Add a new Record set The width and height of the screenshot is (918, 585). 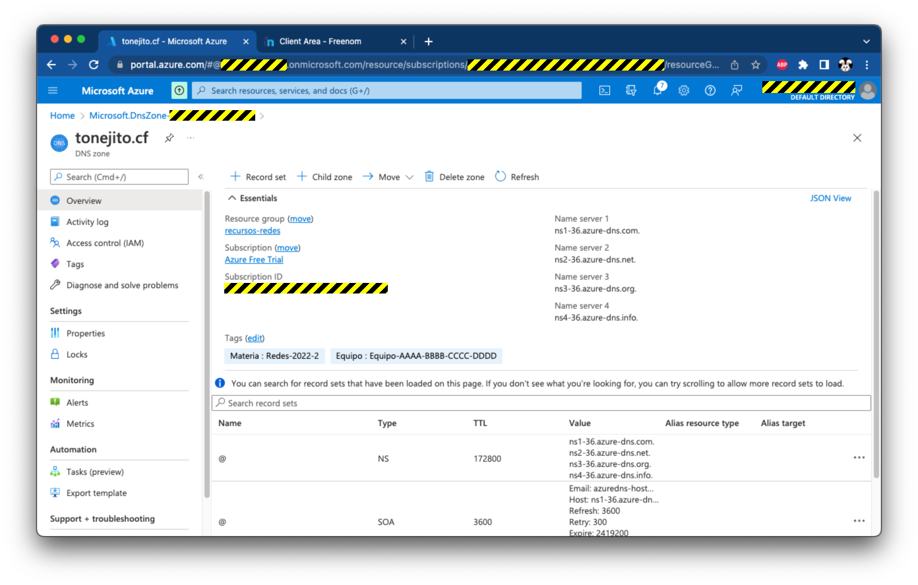tap(258, 177)
